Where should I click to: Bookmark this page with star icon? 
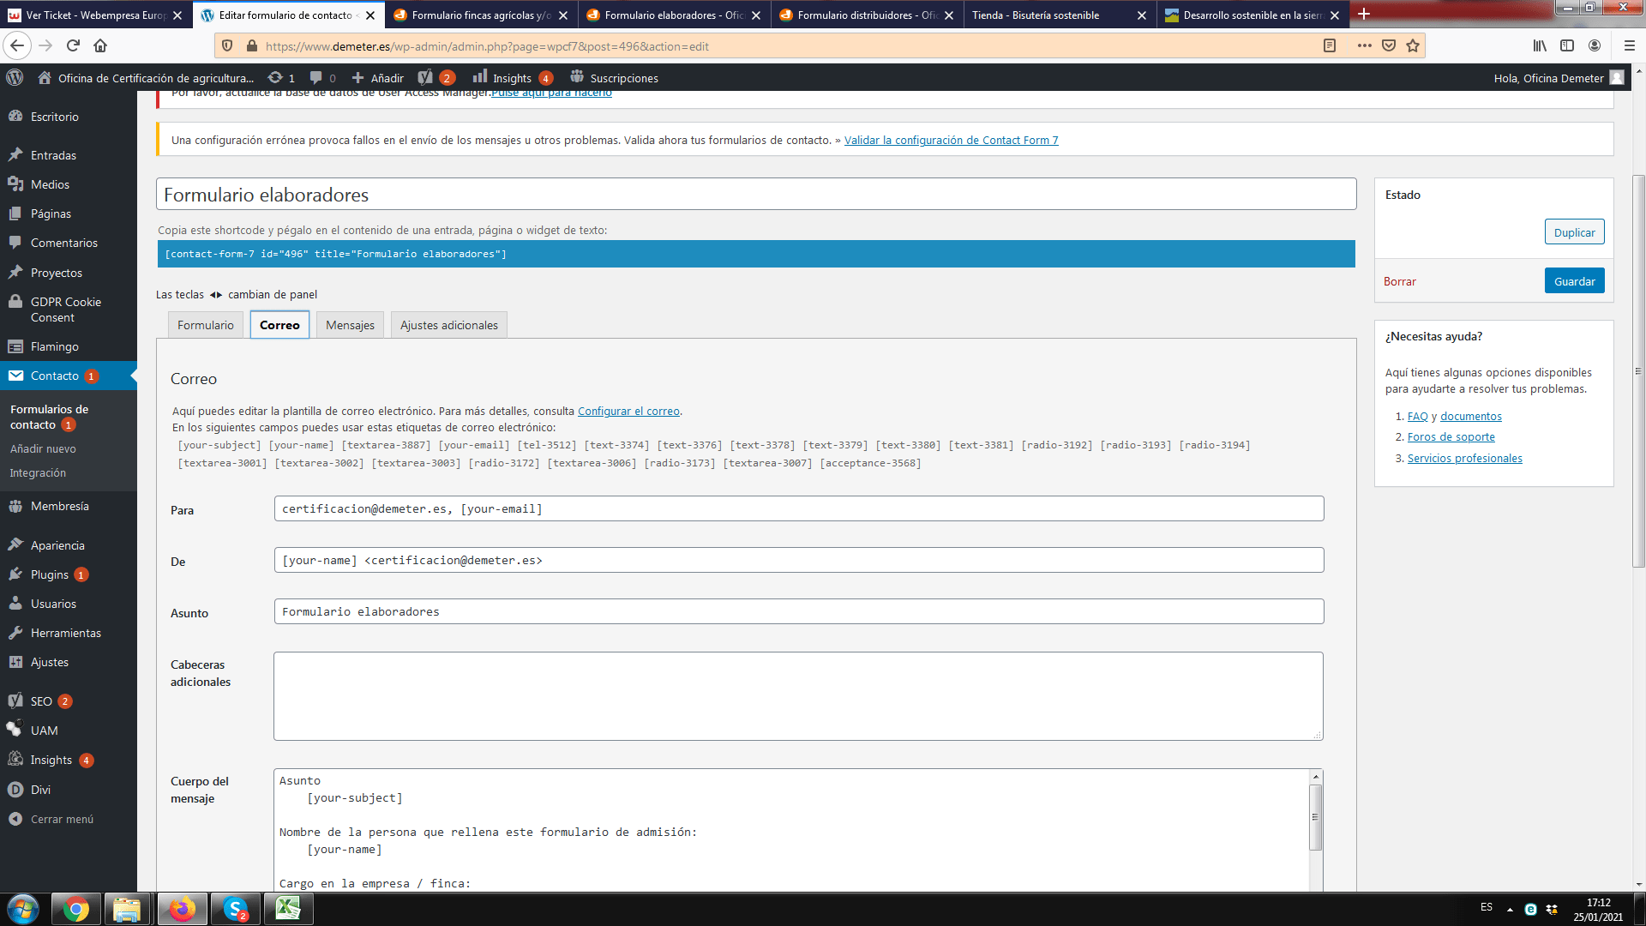tap(1413, 45)
